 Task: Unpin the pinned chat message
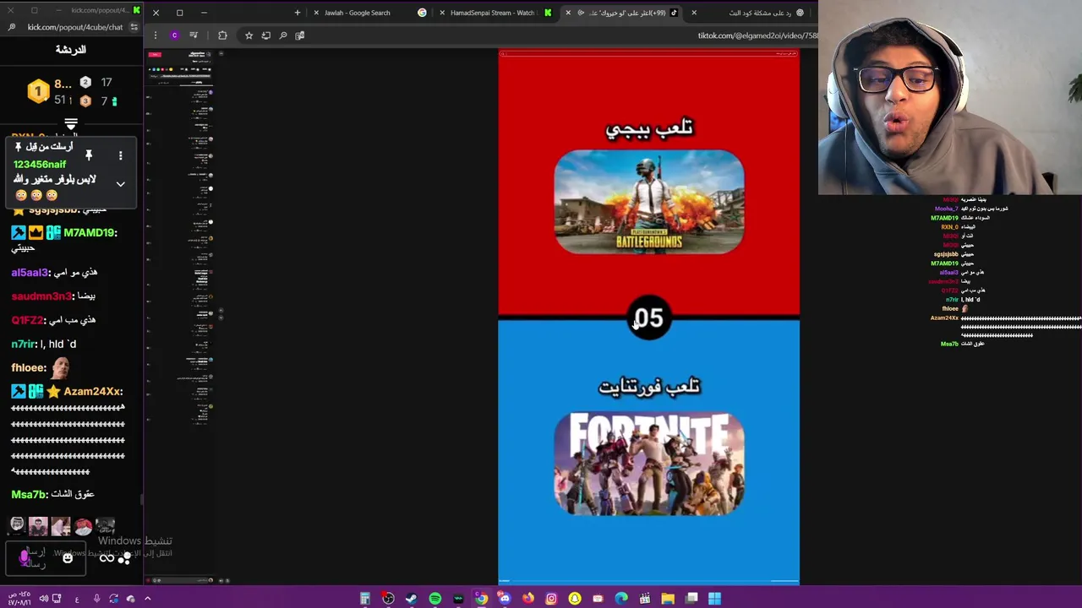coord(88,155)
